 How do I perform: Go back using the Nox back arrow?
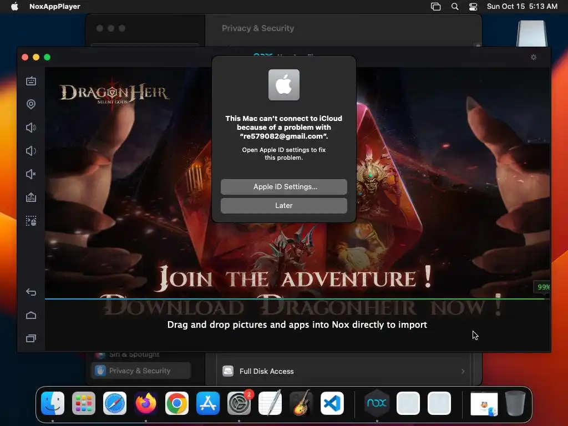[31, 292]
